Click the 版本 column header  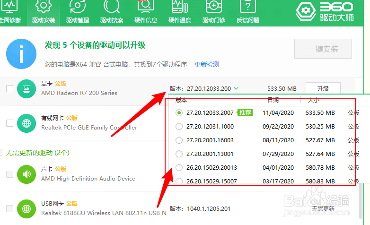coord(181,100)
